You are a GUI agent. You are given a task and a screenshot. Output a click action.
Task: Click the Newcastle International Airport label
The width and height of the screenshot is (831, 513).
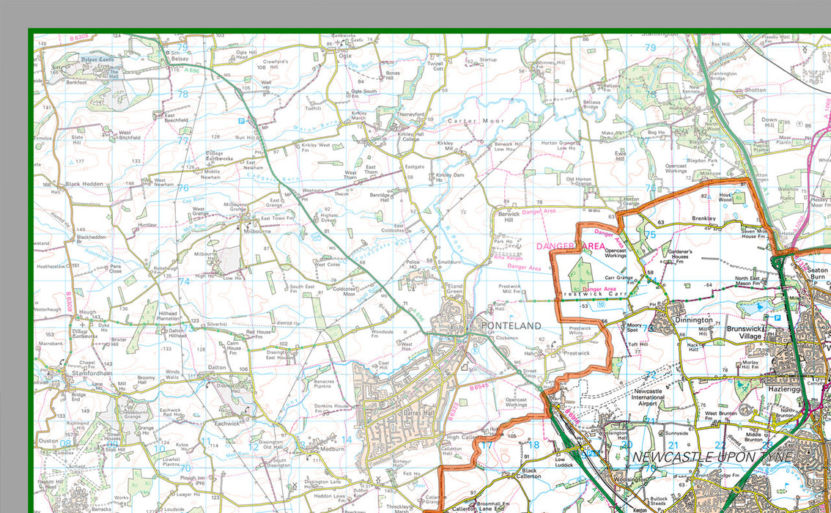point(648,397)
